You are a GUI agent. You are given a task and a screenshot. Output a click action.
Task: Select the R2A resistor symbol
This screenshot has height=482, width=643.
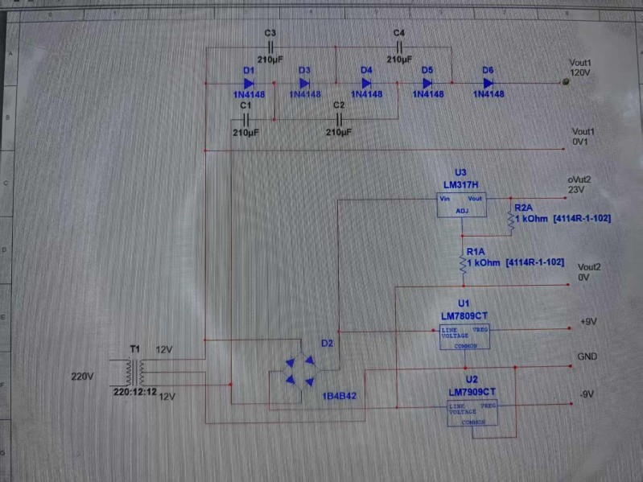coord(509,217)
